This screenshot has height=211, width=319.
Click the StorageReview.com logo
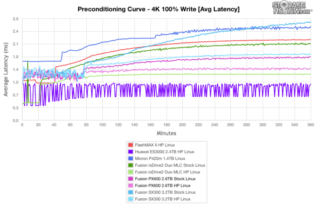292,8
